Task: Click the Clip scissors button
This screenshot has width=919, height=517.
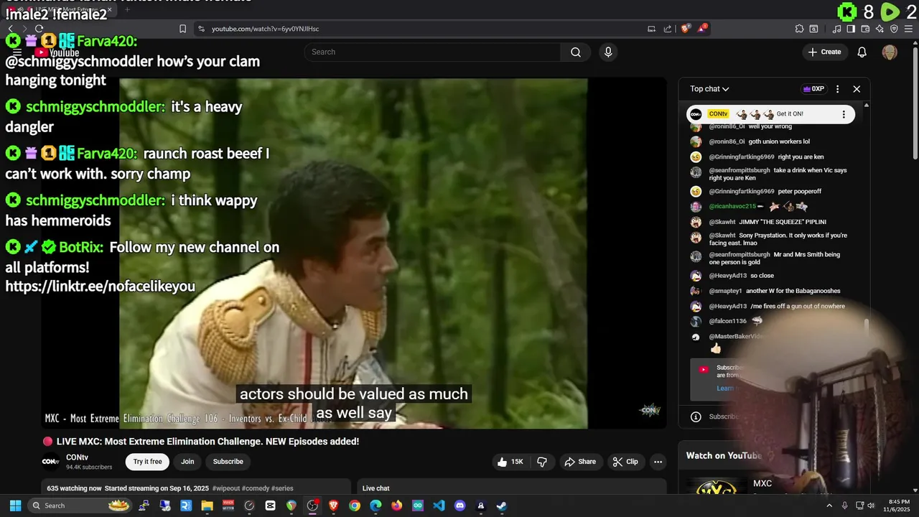Action: click(625, 462)
